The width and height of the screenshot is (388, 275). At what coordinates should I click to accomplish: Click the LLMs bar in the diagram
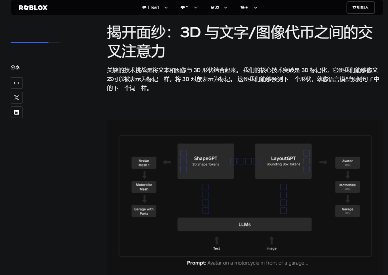click(x=244, y=225)
